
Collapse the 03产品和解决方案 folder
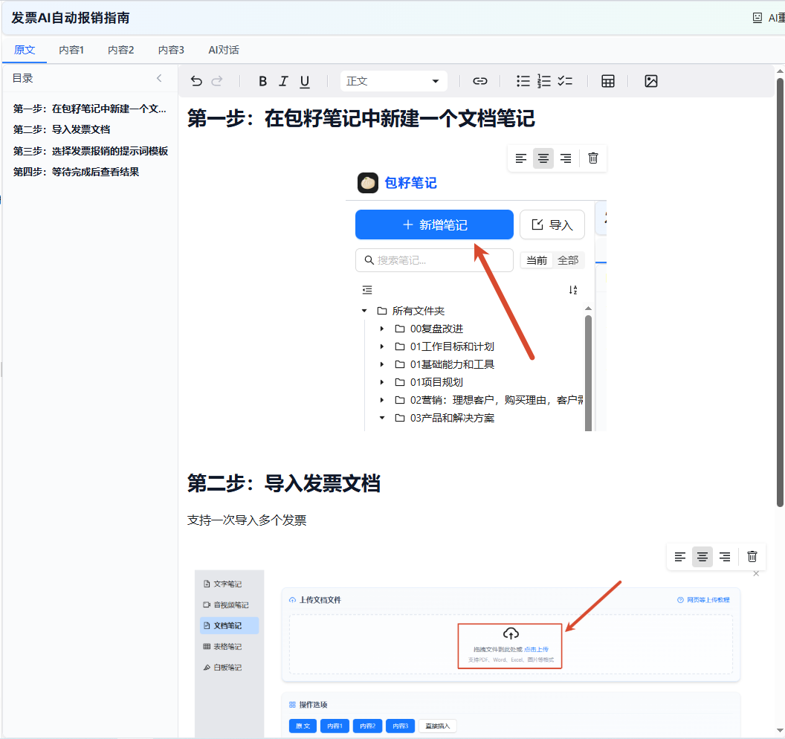[382, 418]
